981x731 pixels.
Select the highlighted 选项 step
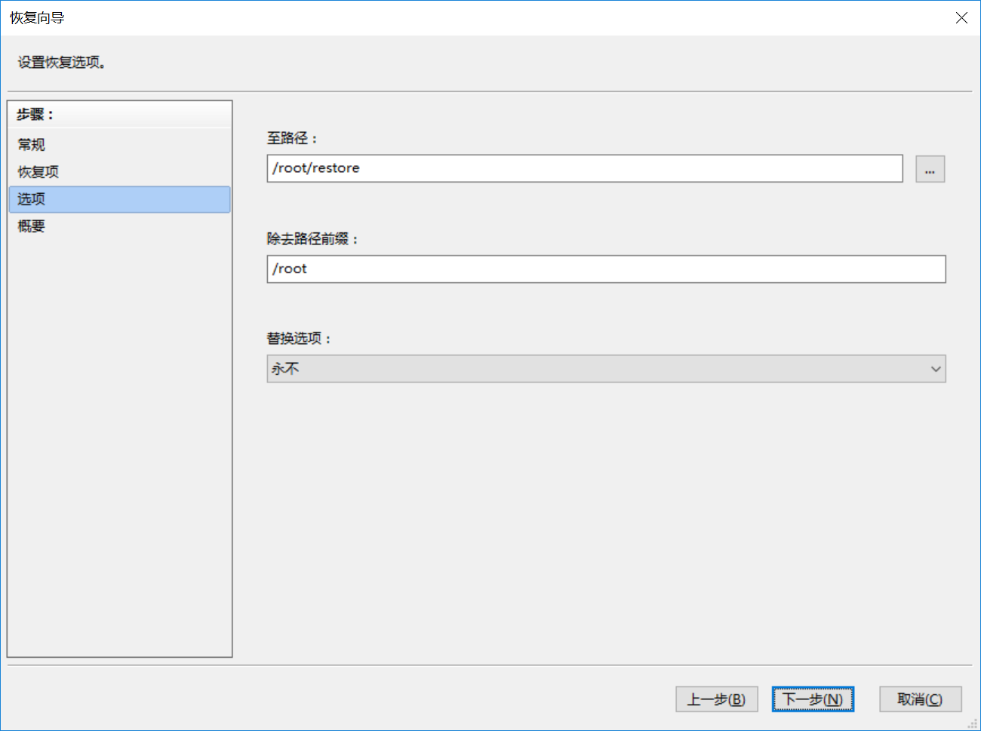point(32,199)
